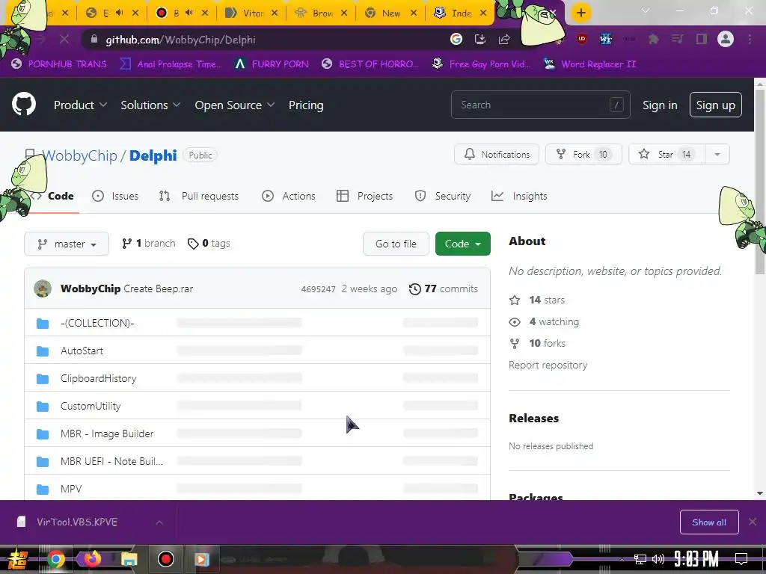Open the Create Beep.rar commit message
Image resolution: width=766 pixels, height=574 pixels.
pos(159,288)
